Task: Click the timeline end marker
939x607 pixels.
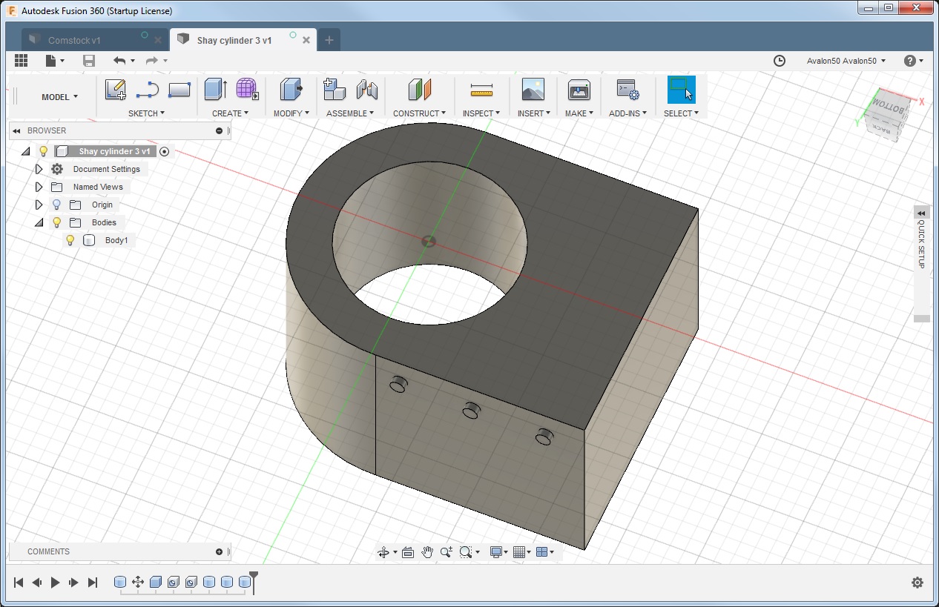Action: [254, 581]
